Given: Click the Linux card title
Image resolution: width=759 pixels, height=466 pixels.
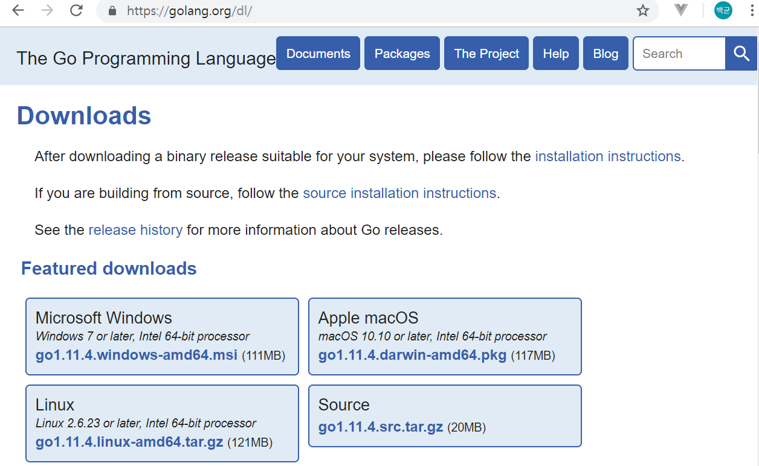Looking at the screenshot, I should point(55,404).
